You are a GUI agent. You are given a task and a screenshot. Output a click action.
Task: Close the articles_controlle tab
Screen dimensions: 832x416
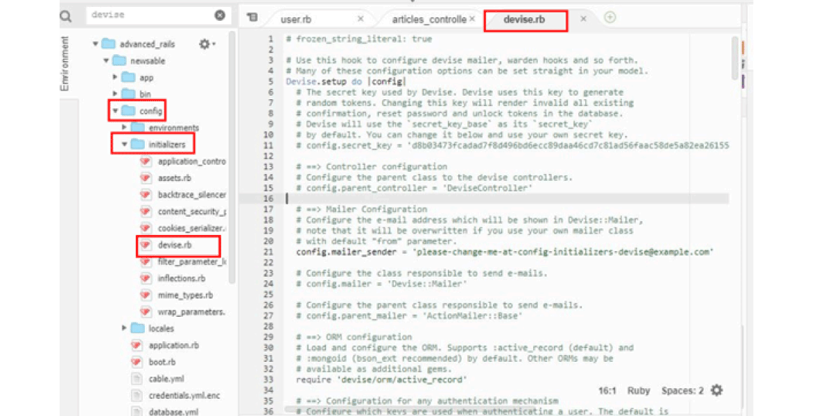click(472, 19)
